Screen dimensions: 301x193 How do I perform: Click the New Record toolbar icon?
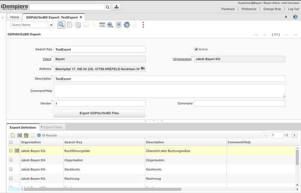click(x=70, y=25)
